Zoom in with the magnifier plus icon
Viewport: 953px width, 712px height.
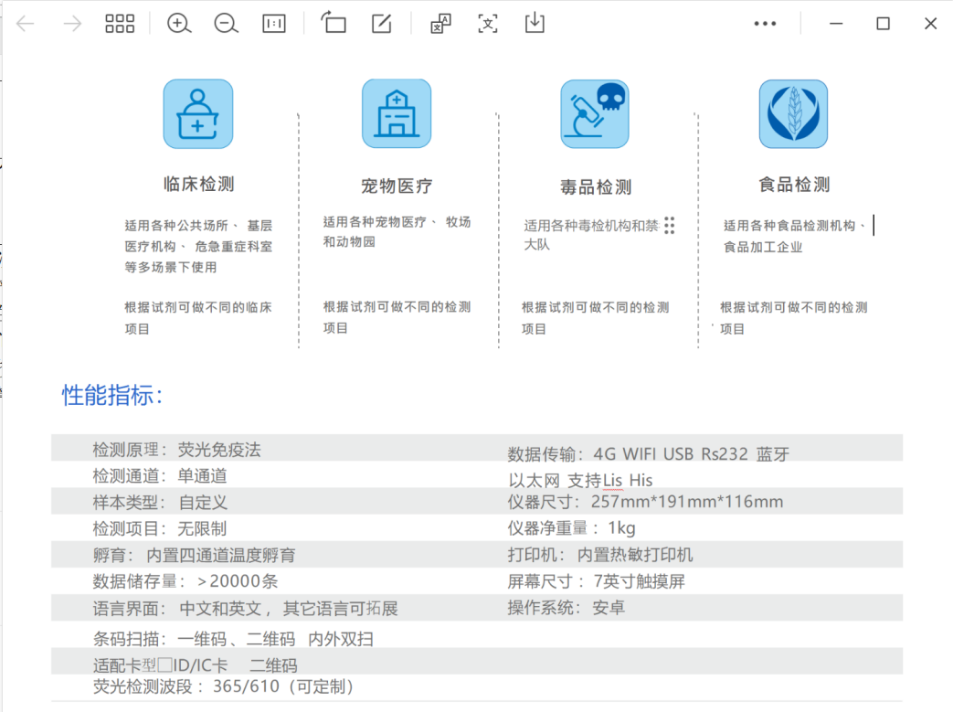point(179,24)
